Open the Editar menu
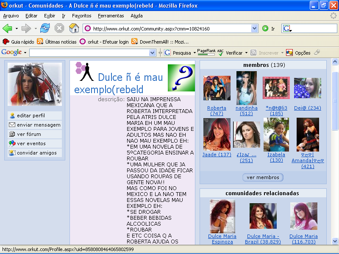339x254 pixels. pos(31,16)
